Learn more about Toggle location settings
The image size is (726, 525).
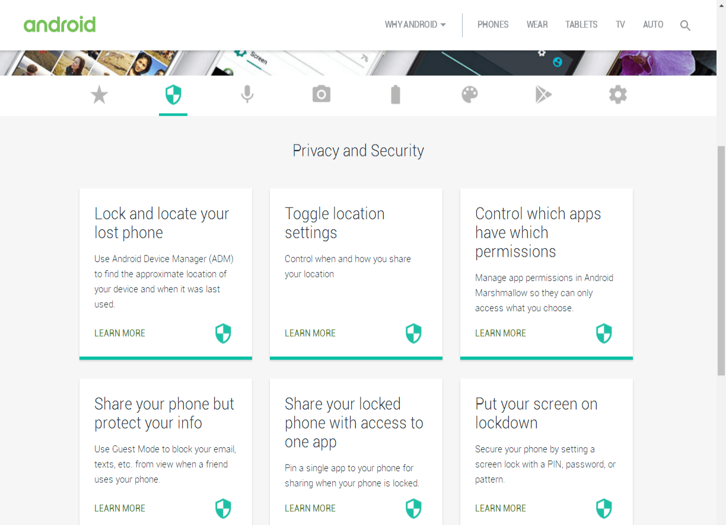click(x=310, y=333)
